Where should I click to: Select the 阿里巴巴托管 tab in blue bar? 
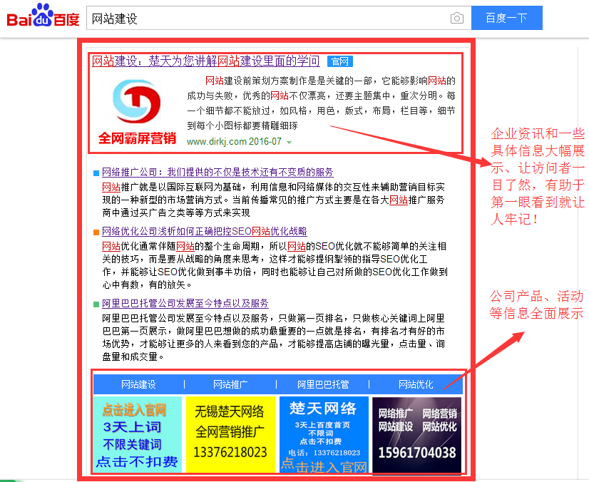point(323,384)
